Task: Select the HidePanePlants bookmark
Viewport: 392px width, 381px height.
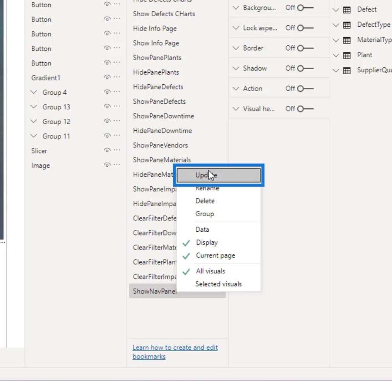Action: (156, 72)
